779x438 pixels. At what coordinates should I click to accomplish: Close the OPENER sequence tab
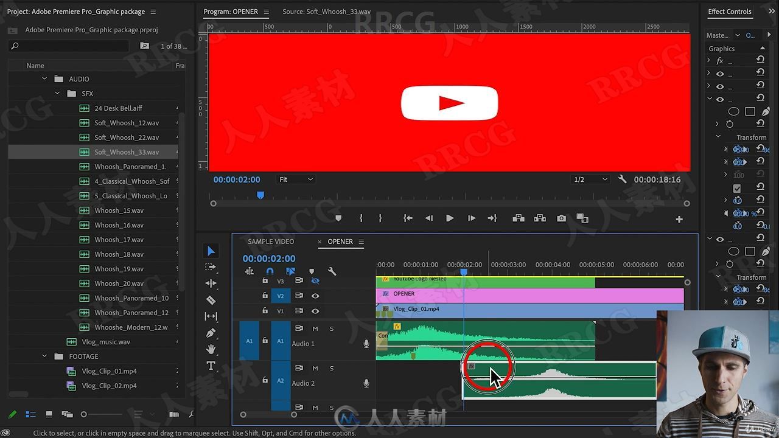[320, 242]
